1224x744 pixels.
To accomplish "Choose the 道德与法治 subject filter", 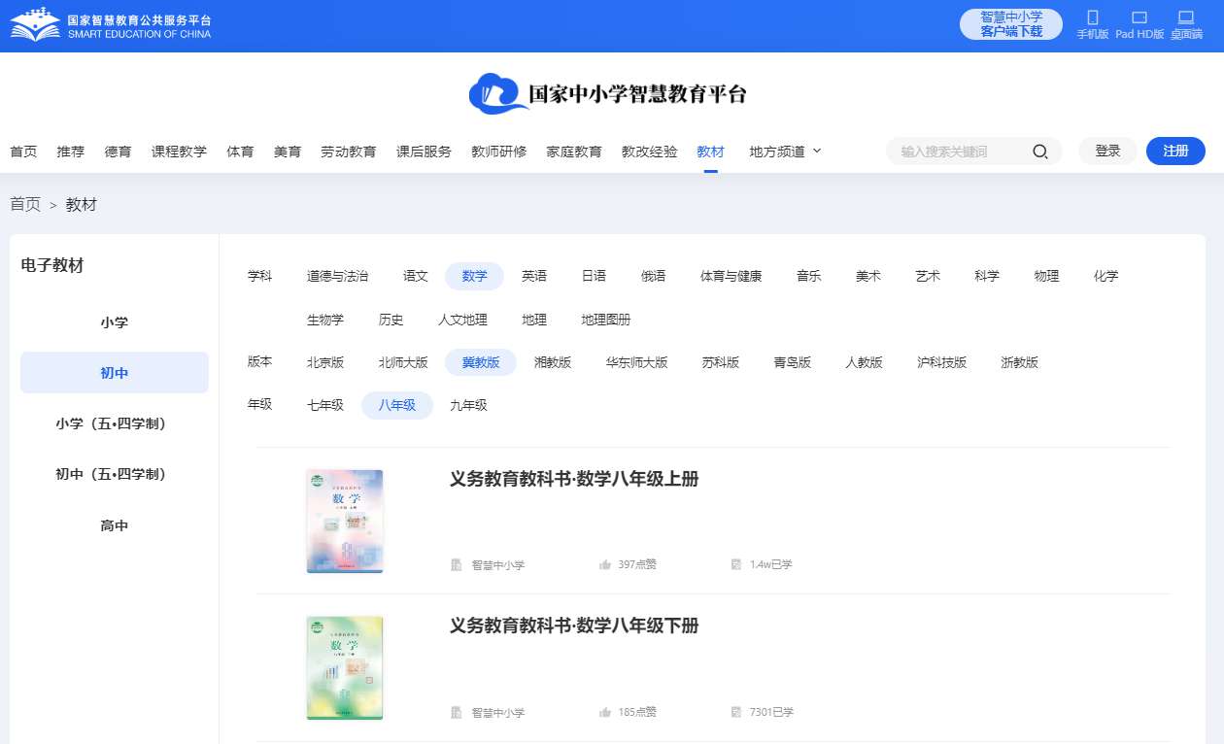I will 337,276.
